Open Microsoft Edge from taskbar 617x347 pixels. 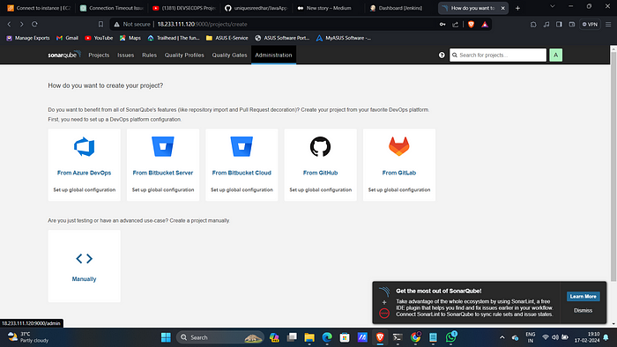[327, 337]
